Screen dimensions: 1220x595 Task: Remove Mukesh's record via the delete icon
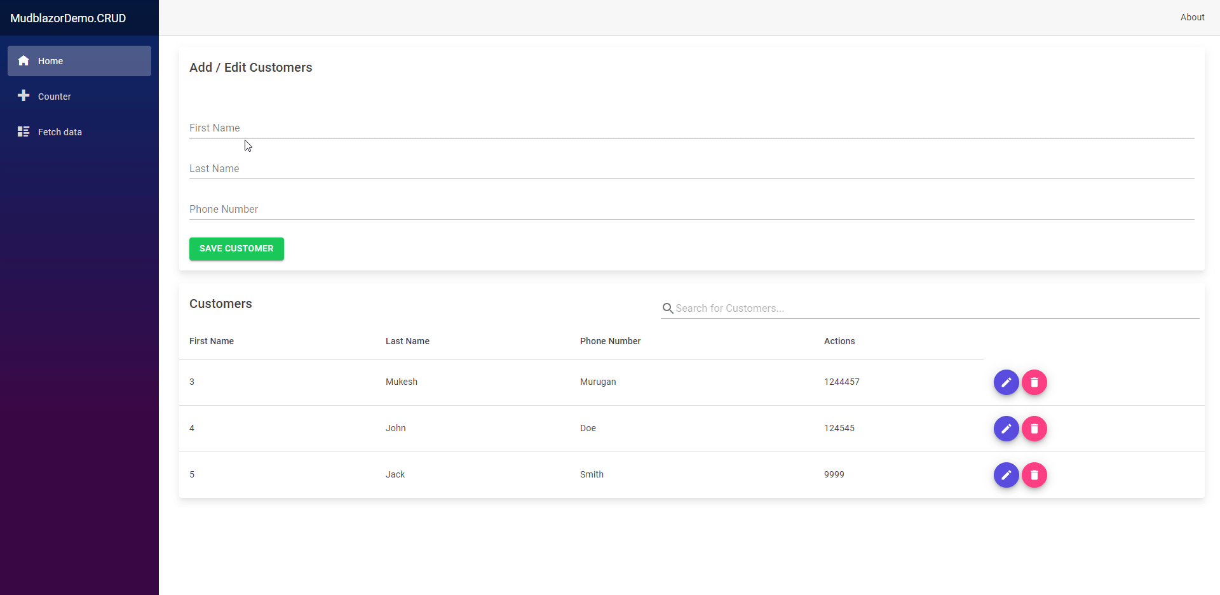1034,382
